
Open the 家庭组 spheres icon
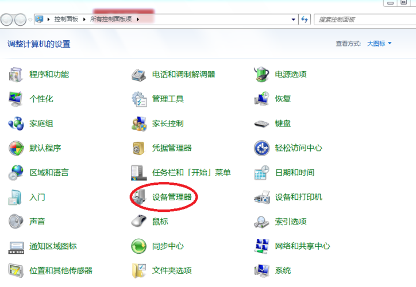pyautogui.click(x=16, y=123)
